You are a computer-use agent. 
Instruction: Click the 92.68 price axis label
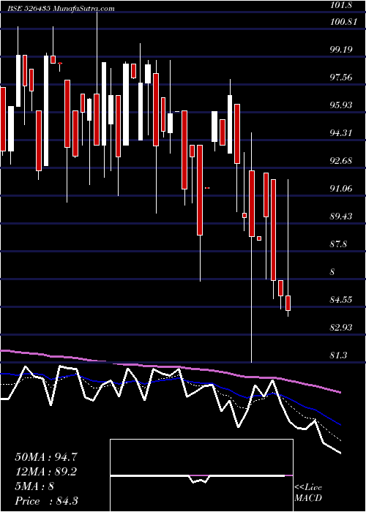coord(341,161)
